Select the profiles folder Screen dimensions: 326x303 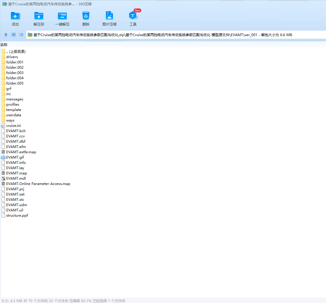[x=10, y=105]
